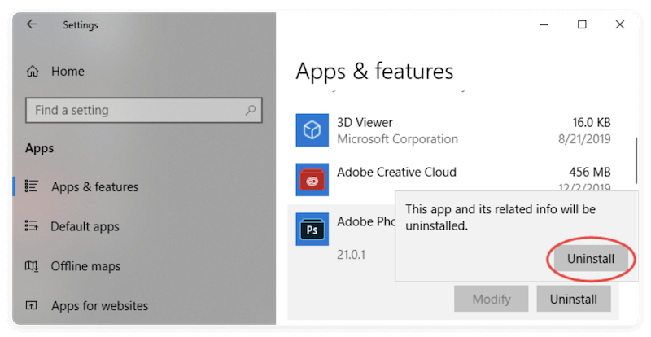Click the search magnifier icon
Image resolution: width=651 pixels, height=337 pixels.
(250, 110)
